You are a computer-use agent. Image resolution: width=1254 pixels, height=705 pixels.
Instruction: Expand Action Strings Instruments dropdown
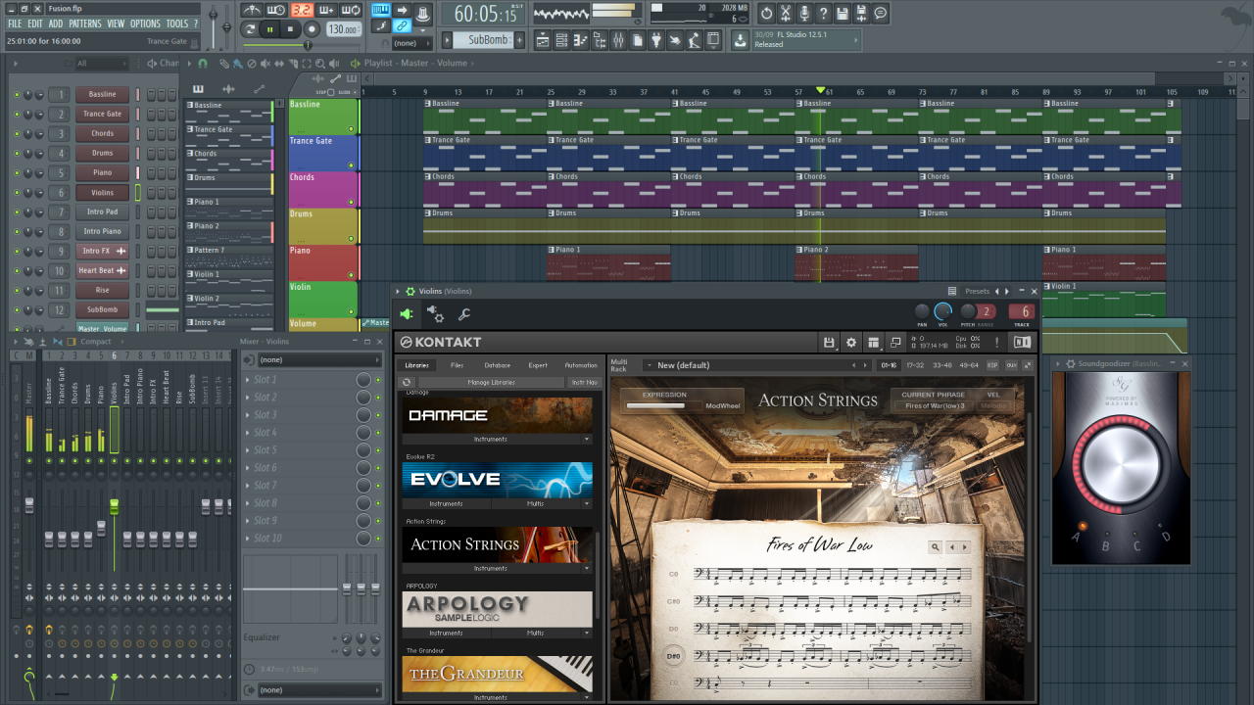click(588, 568)
